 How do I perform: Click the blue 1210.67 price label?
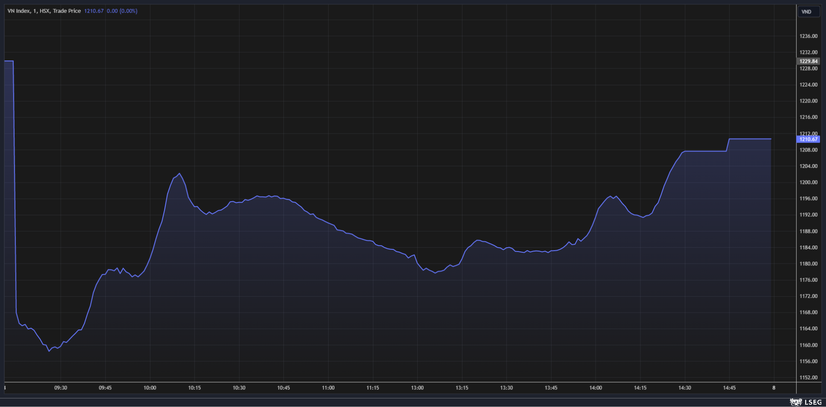[808, 139]
